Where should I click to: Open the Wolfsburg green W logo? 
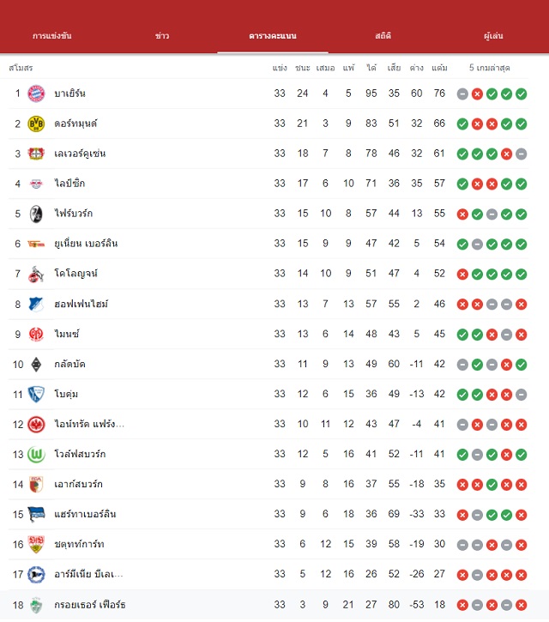click(x=36, y=455)
